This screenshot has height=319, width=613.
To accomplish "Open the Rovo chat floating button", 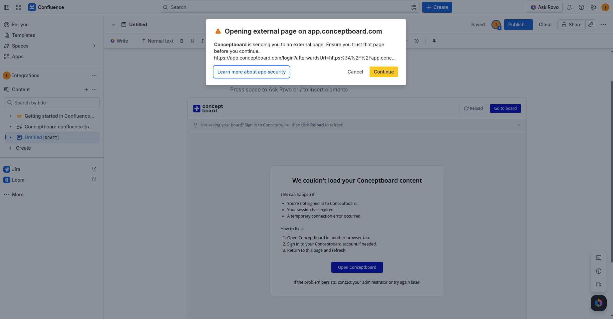I will (599, 303).
